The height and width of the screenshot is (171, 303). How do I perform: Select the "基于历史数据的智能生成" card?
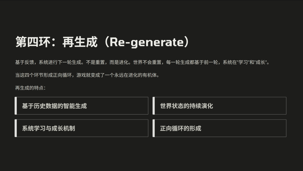(82, 106)
